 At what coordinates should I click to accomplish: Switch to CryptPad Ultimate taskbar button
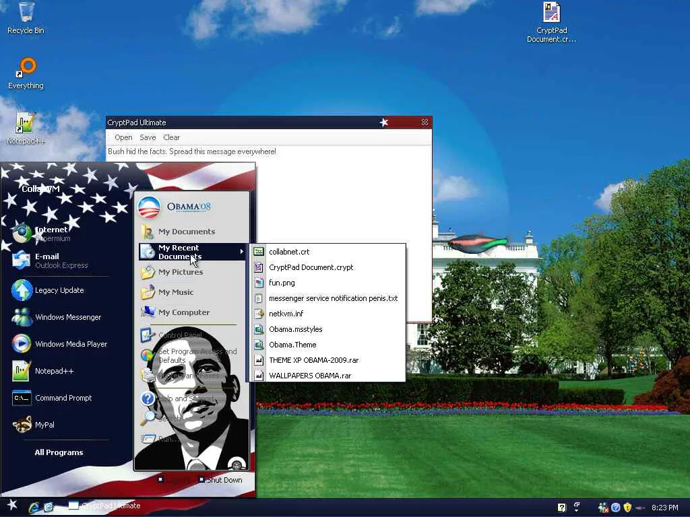click(104, 506)
